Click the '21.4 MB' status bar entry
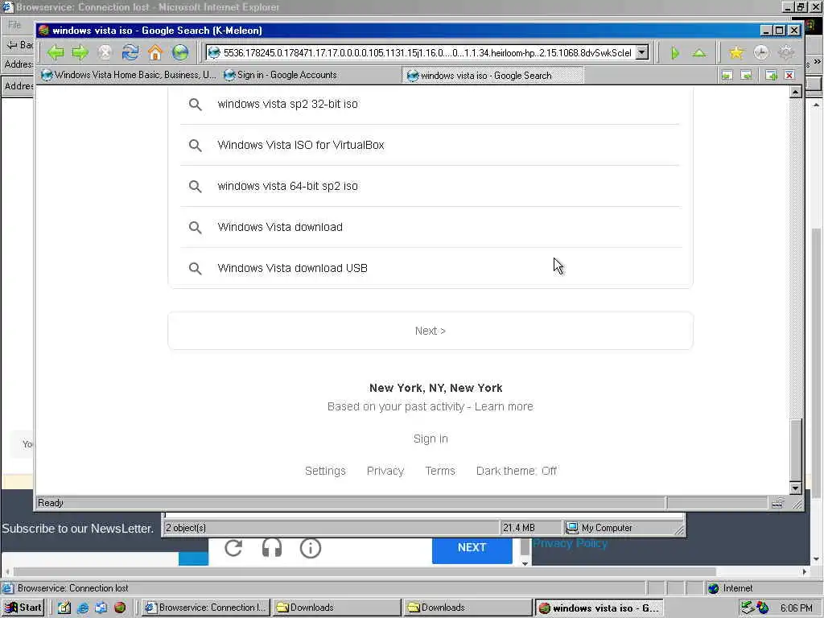The width and height of the screenshot is (824, 618). pos(519,528)
